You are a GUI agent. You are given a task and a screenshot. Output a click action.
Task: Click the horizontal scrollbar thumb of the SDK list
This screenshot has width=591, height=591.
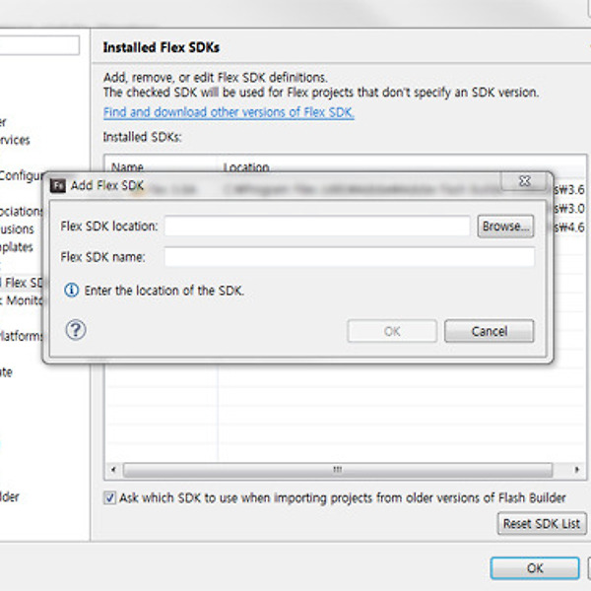tap(336, 470)
